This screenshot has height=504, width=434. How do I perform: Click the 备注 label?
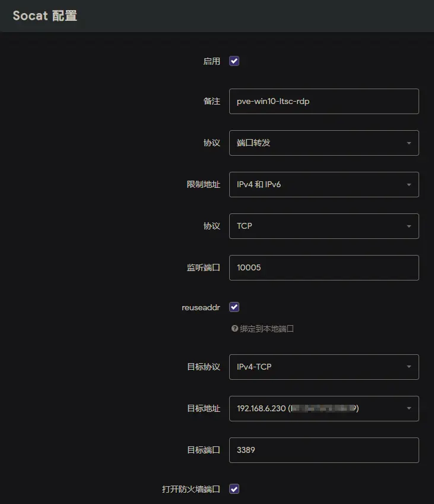212,102
